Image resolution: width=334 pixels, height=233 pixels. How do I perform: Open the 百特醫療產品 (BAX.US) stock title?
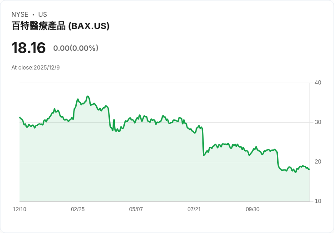[60, 26]
